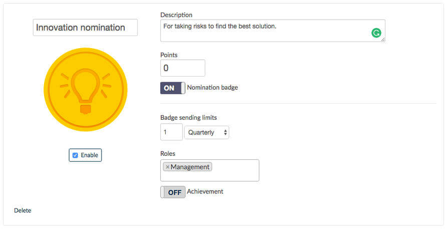Screen dimensions: 448x231
Task: Toggle the Nomination badge switch off
Action: pyautogui.click(x=173, y=88)
